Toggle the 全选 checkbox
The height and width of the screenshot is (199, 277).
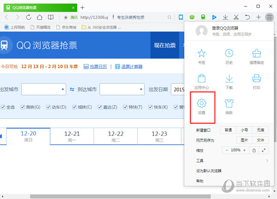[x=3, y=107]
